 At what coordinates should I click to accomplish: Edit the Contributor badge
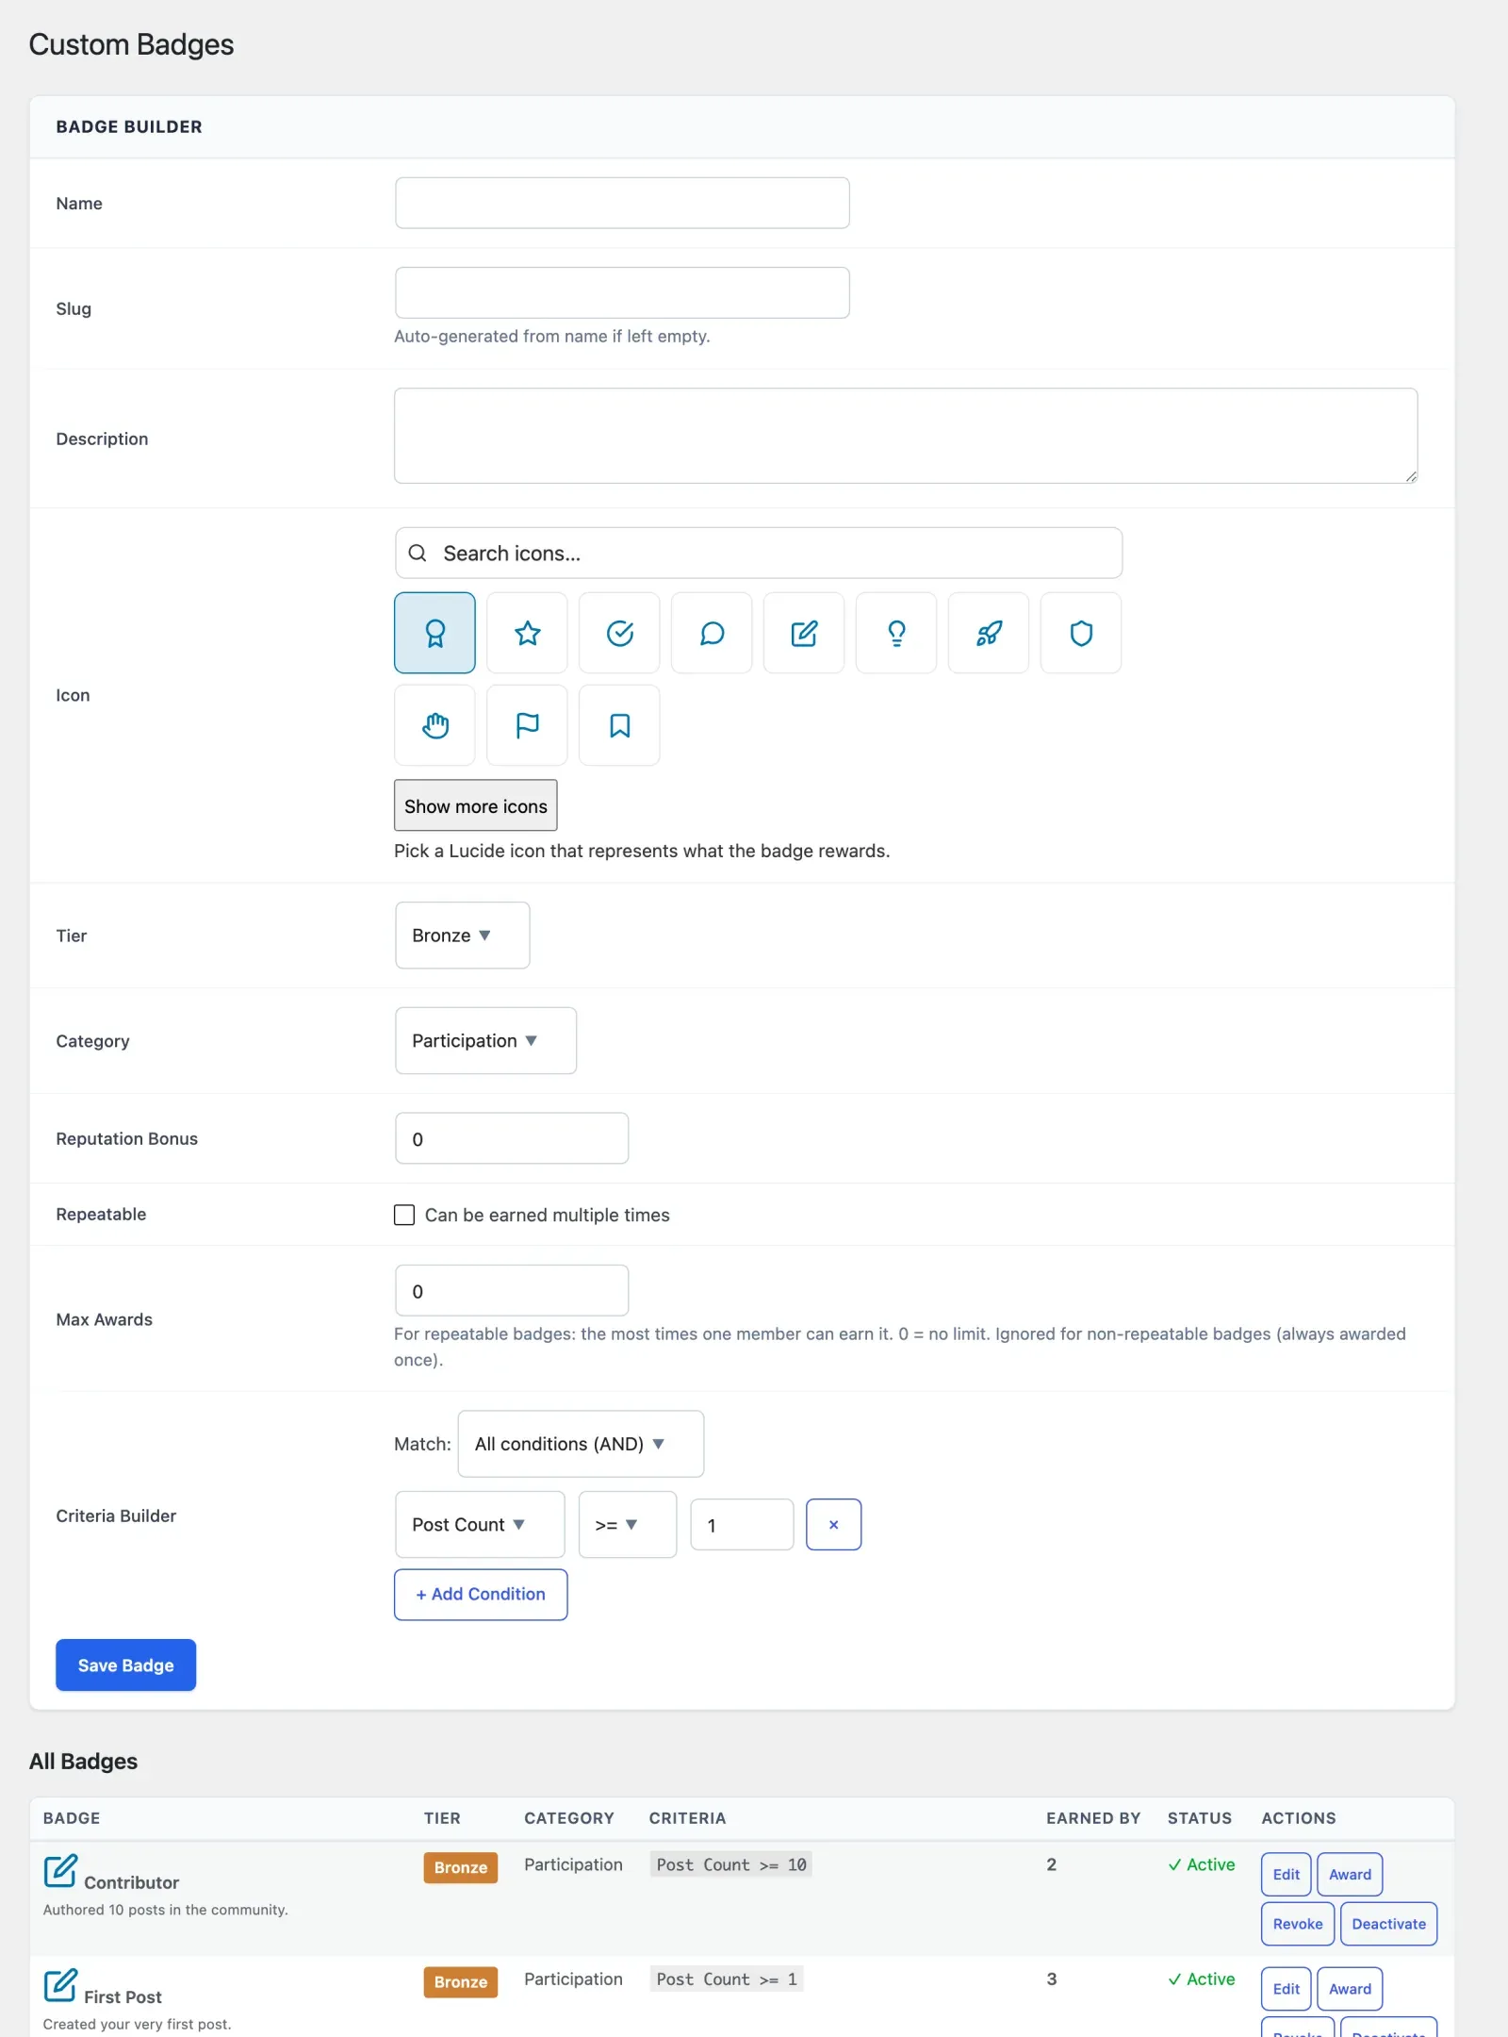pos(1286,1875)
